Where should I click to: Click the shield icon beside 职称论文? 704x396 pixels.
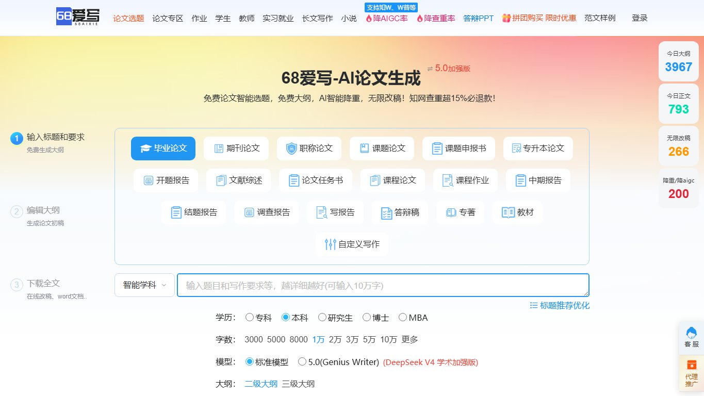tap(291, 148)
